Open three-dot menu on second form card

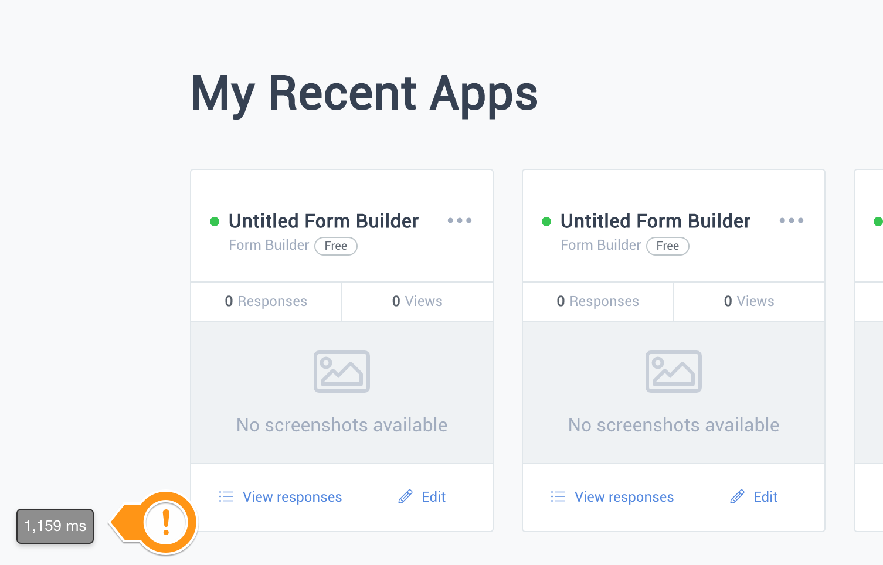point(792,220)
